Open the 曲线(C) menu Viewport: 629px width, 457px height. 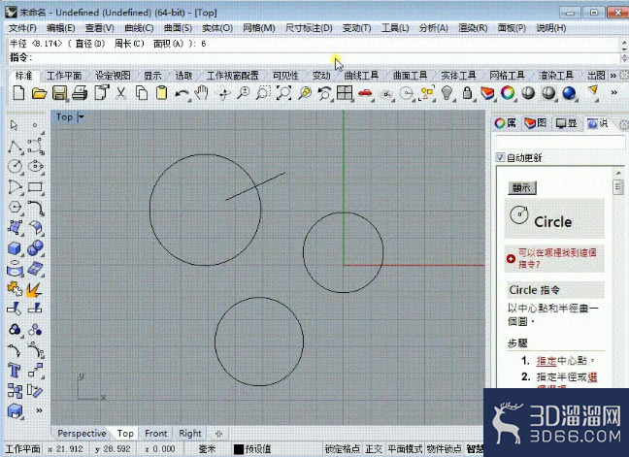coord(139,28)
